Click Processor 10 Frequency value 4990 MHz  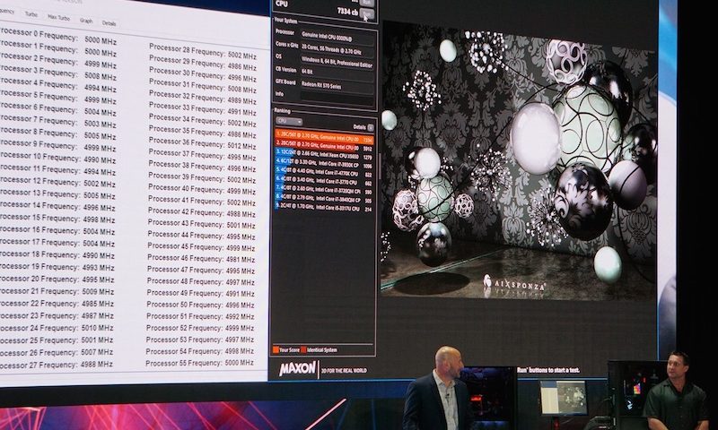click(100, 160)
